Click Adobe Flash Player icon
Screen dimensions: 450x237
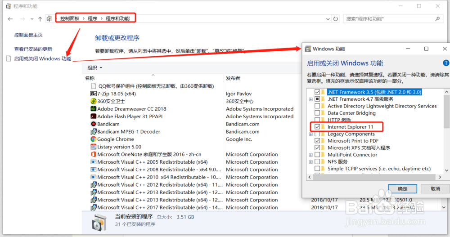(93, 116)
